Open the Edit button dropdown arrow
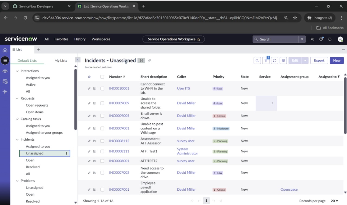The height and width of the screenshot is (205, 347). [x=305, y=61]
